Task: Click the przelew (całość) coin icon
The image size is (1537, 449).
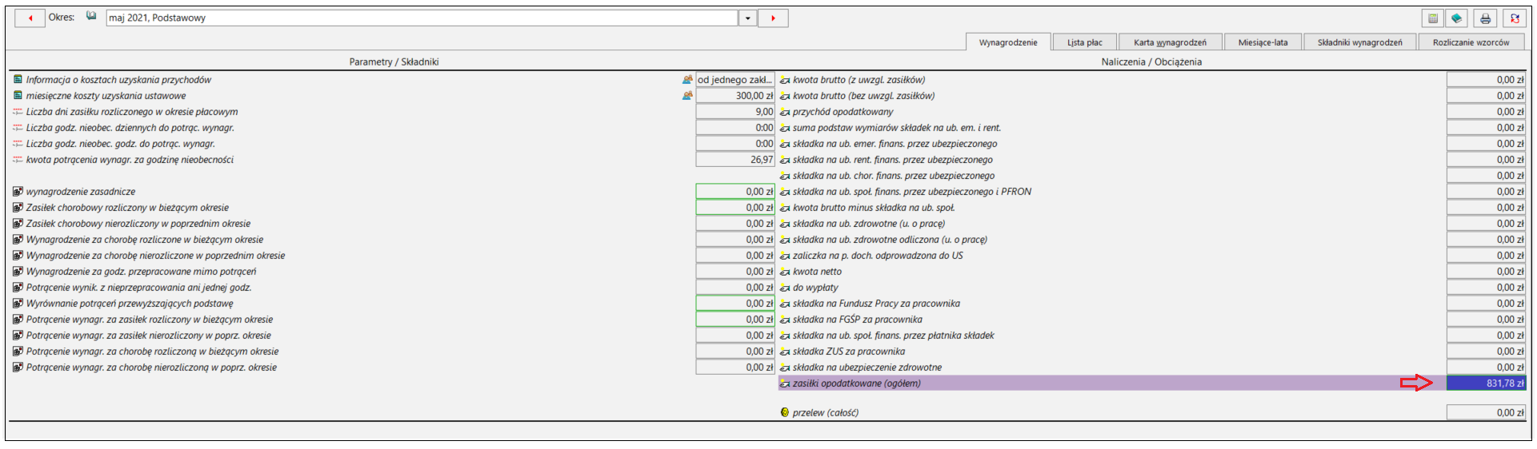Action: click(x=785, y=413)
